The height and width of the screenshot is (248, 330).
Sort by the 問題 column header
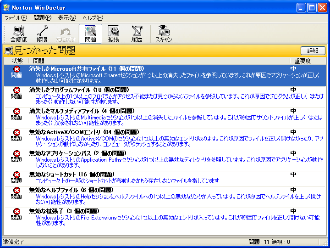[159, 61]
